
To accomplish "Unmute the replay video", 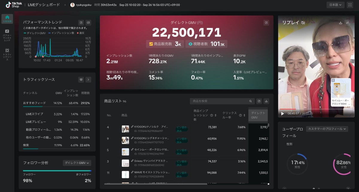I will point(303,22).
